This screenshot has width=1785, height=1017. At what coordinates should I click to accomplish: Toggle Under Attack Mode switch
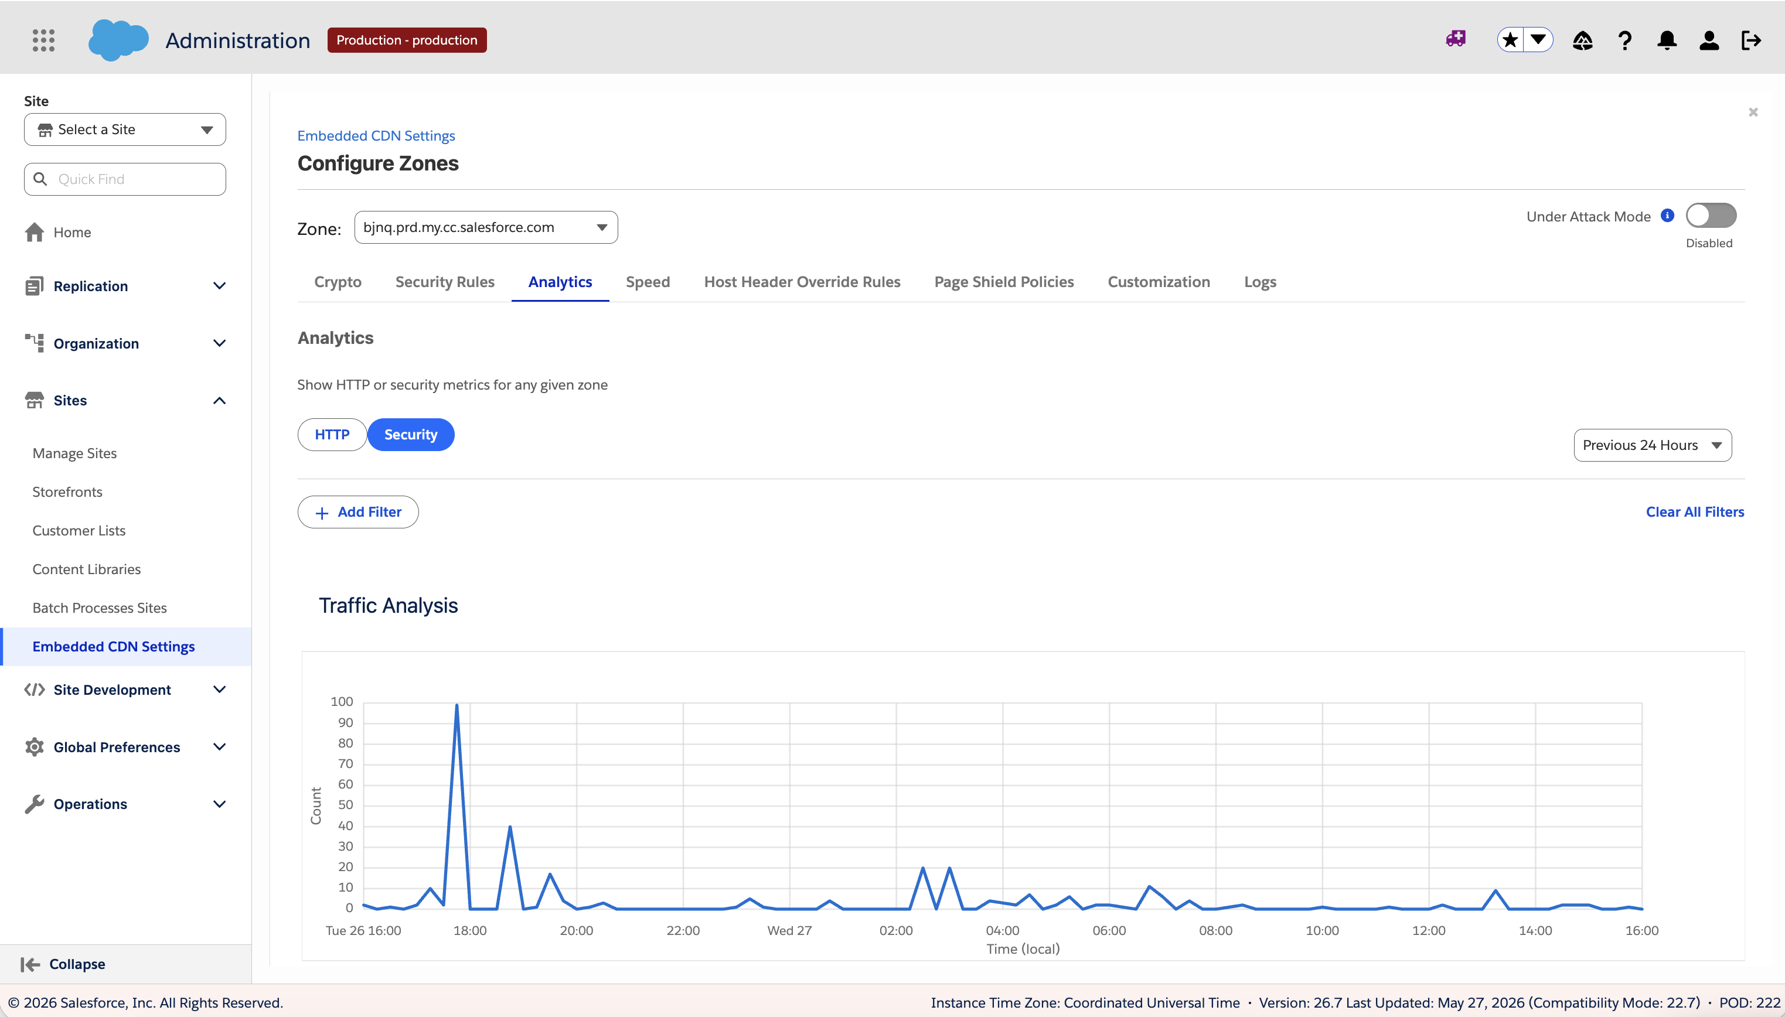point(1711,215)
